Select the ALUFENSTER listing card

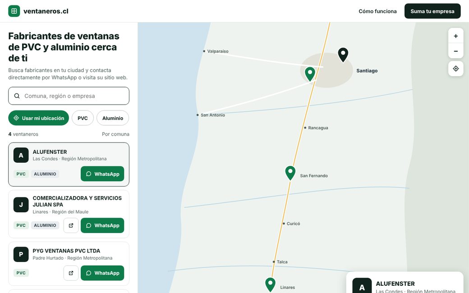coord(69,165)
